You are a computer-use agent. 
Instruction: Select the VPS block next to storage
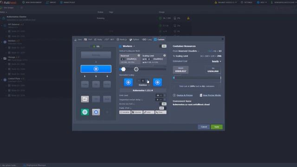(x=96, y=99)
